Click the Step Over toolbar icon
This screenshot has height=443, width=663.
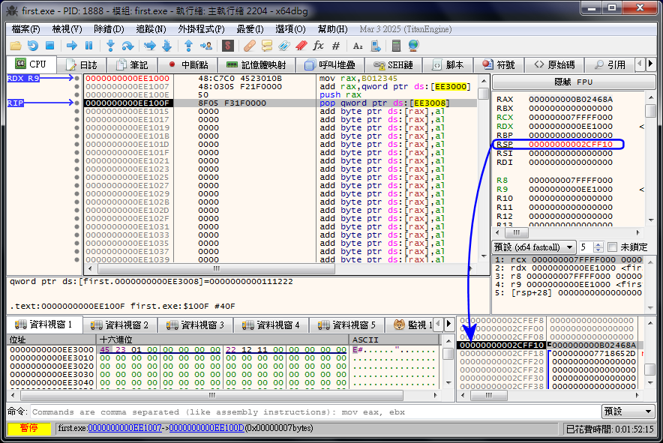(x=127, y=46)
